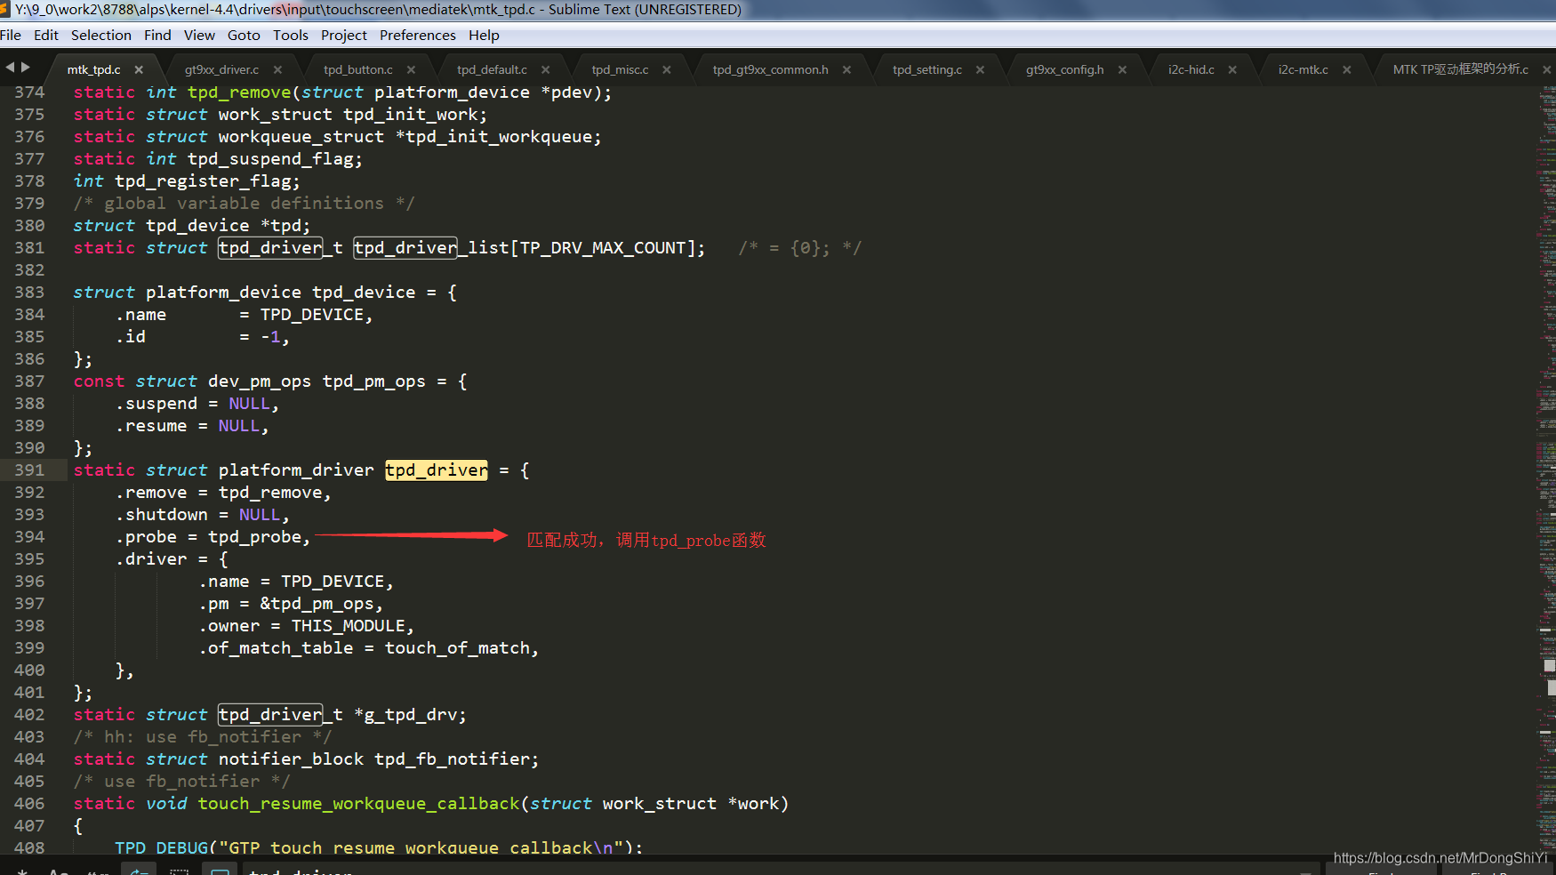Switch to the gt9xx_config.h tab
Screen dimensions: 1556x875
[x=1064, y=69]
